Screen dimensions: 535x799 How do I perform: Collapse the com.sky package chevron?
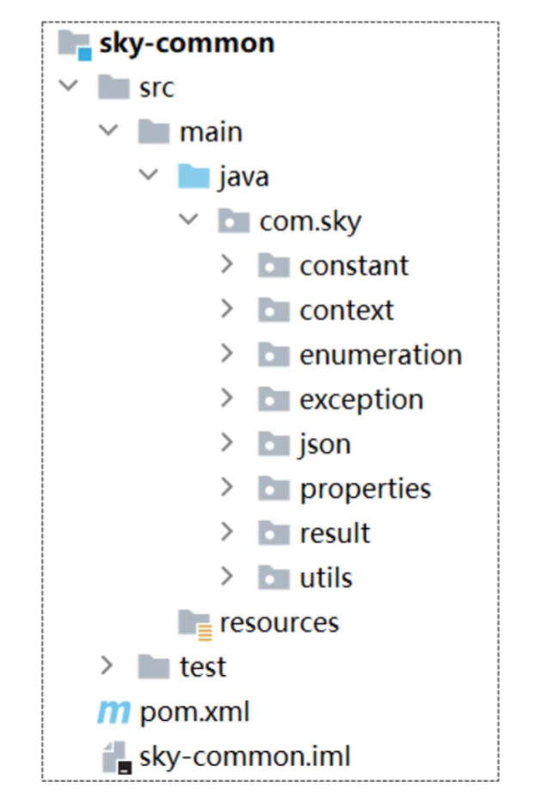pyautogui.click(x=188, y=219)
